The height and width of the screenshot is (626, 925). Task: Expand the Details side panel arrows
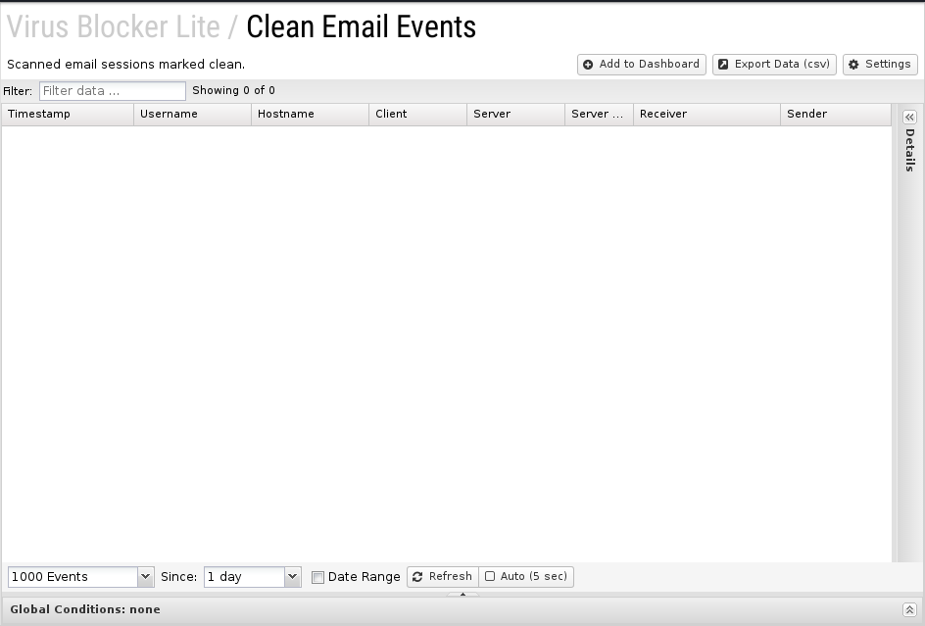(909, 117)
